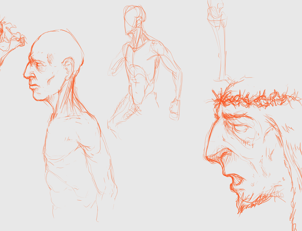
Task: Click the lower leg sketch at the top
Action: (x=219, y=41)
